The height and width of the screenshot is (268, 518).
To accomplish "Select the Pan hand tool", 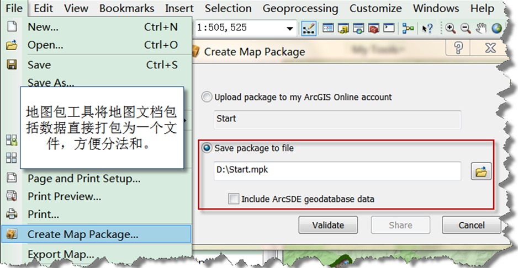I will pos(480,28).
